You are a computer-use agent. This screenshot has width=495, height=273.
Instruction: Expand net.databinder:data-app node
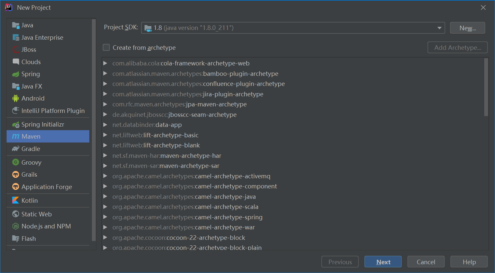[105, 125]
